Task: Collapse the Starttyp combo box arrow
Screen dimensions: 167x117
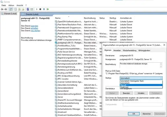Action: (x=161, y=78)
